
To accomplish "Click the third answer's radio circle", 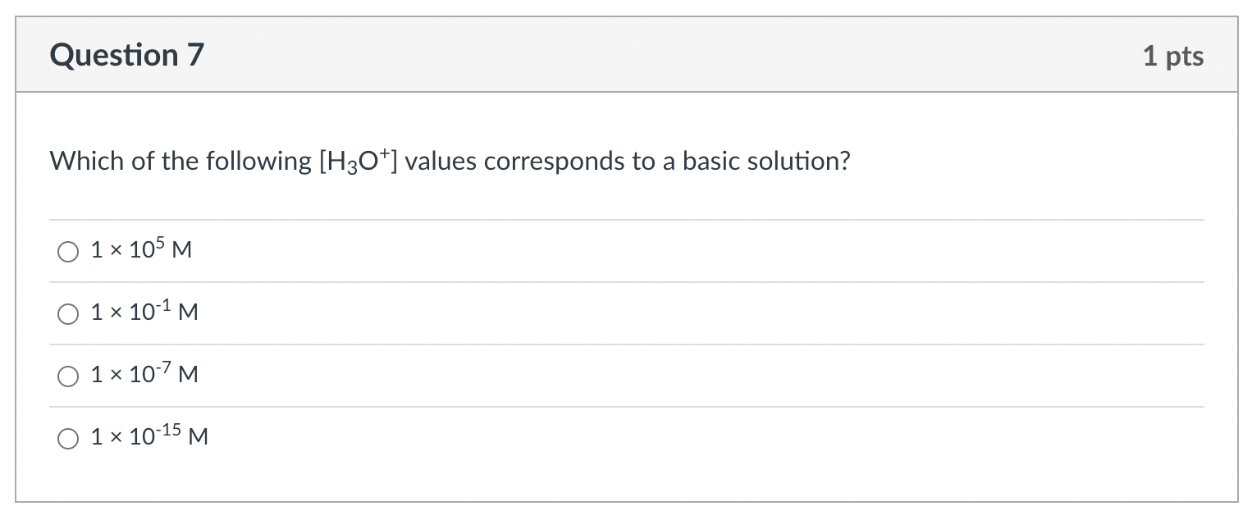I will point(68,376).
